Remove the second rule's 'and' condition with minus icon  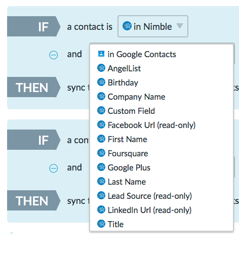pos(54,168)
